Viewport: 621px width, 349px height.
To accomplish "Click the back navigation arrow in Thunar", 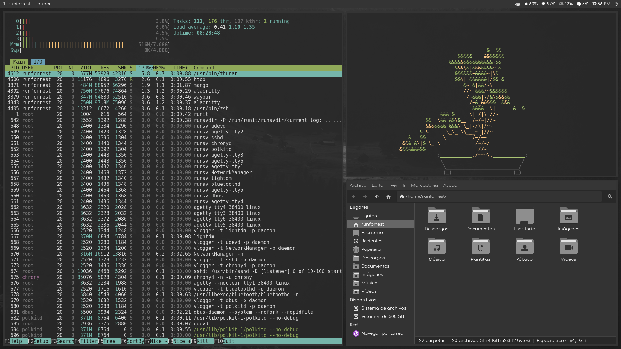I will [354, 196].
